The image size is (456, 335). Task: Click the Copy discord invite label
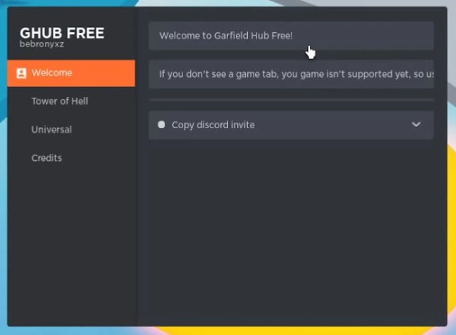point(213,125)
